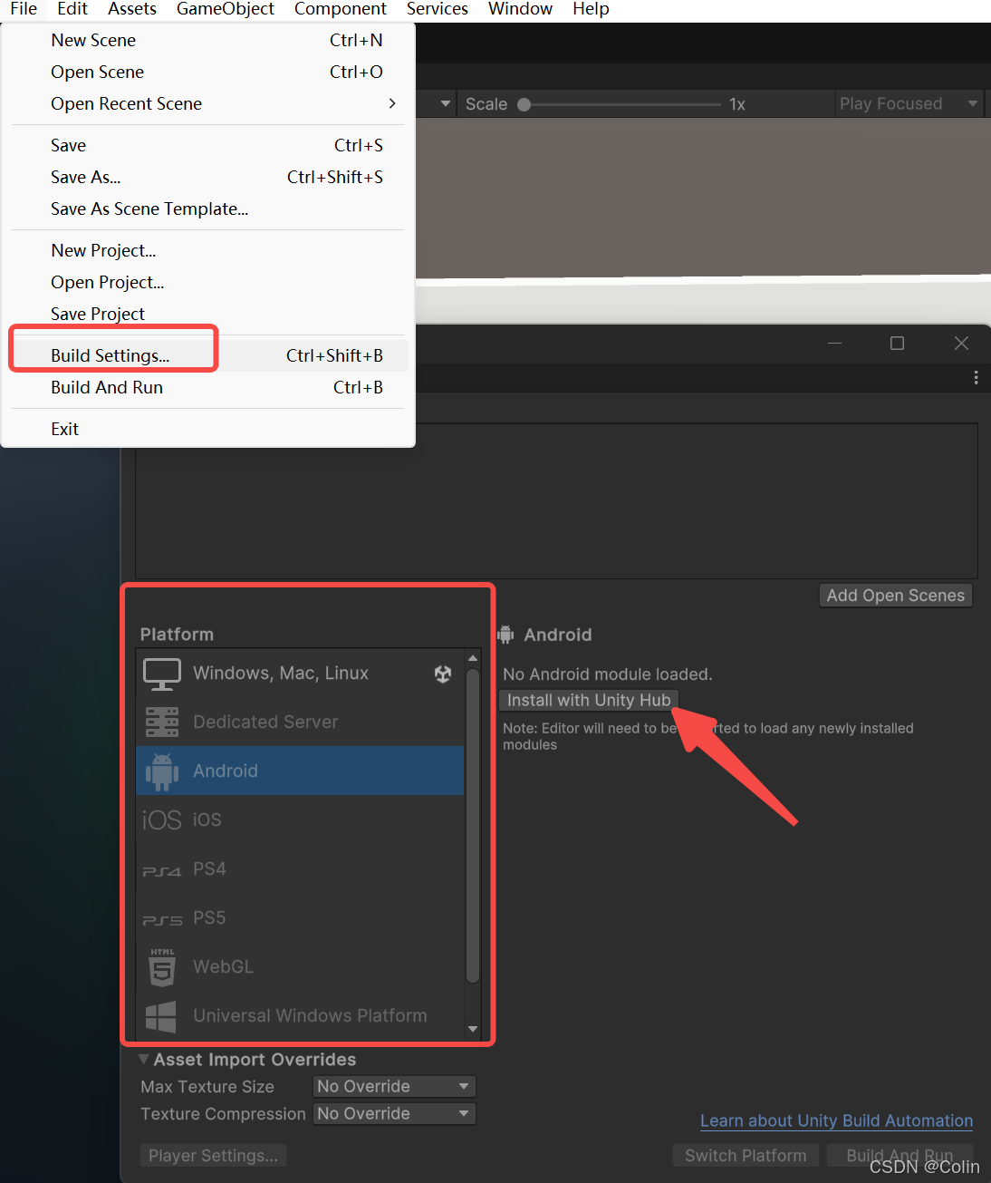
Task: Open the Assets menu
Action: click(132, 9)
